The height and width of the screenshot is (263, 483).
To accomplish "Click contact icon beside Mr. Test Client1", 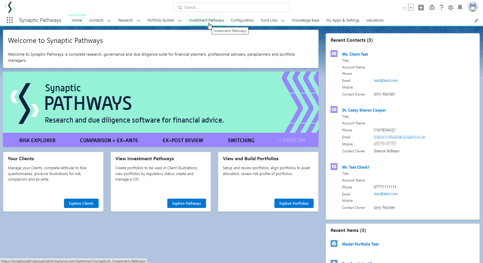I will coord(334,167).
